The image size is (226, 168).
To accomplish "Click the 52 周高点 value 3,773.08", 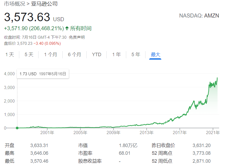I will [201, 153].
